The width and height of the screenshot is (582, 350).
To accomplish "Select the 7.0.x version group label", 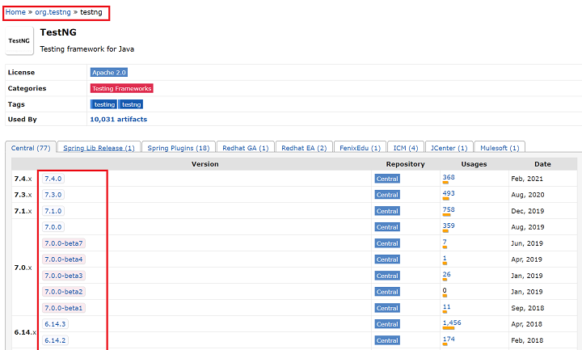I will pos(23,268).
